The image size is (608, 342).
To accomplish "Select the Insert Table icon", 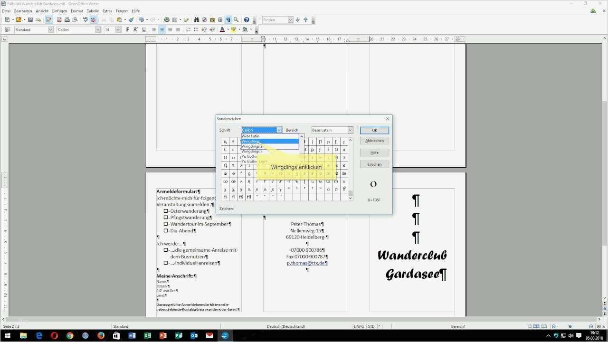I will (173, 19).
